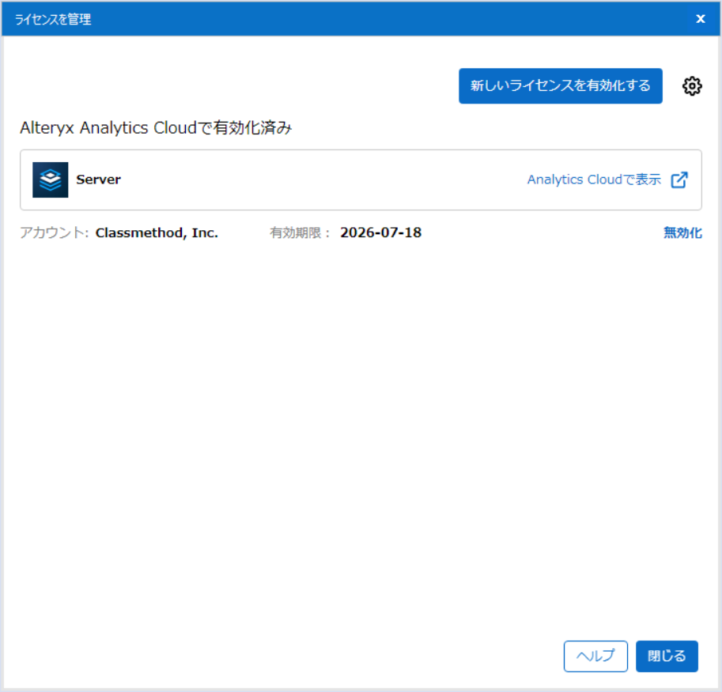Screen dimensions: 722x692
Task: Click the ライセンスを管理 title text
Action: tap(53, 19)
